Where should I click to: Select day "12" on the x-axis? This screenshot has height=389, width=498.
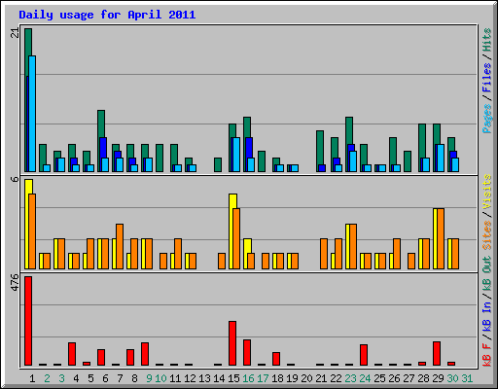pos(190,378)
